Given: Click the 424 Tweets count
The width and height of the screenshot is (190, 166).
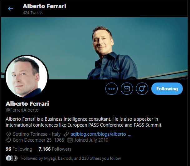Looking at the screenshot, I should (32, 13).
